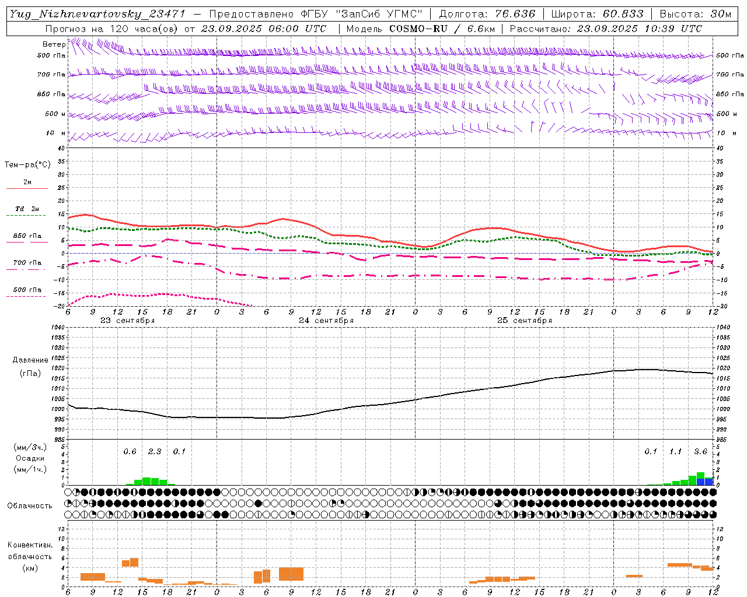This screenshot has height=597, width=747.
Task: Click the Td 2м dew point legend entry
Action: [x=27, y=209]
